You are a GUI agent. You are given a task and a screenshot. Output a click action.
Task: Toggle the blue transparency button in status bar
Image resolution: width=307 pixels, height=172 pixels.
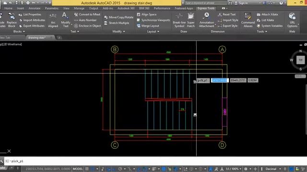pyautogui.click(x=164, y=169)
